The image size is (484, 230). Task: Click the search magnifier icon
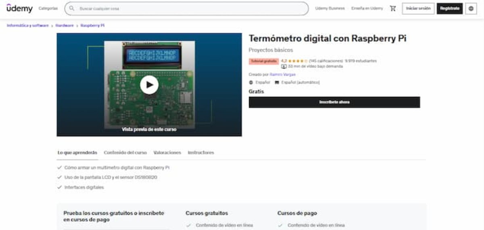click(x=72, y=8)
